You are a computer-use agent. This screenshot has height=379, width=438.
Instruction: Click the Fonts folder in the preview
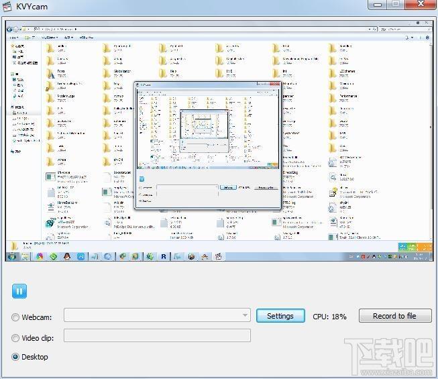tap(57, 74)
